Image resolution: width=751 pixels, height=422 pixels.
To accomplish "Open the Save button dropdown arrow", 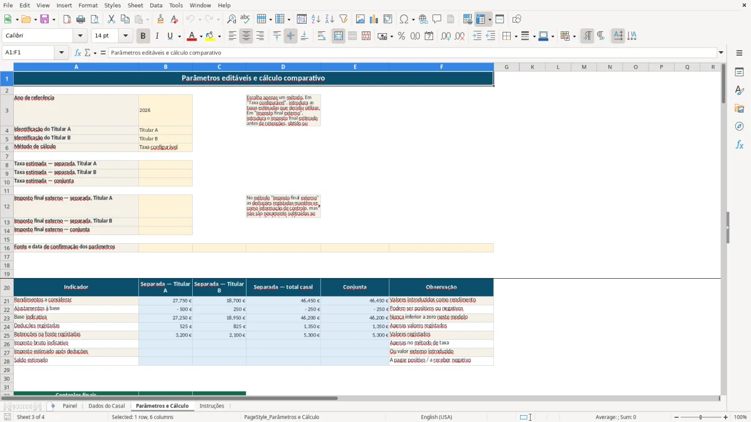I will pos(53,19).
